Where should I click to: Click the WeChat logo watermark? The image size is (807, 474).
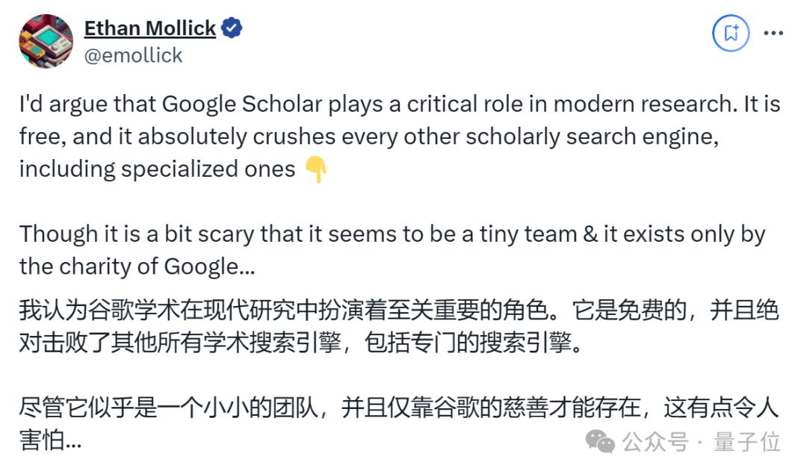(x=600, y=441)
